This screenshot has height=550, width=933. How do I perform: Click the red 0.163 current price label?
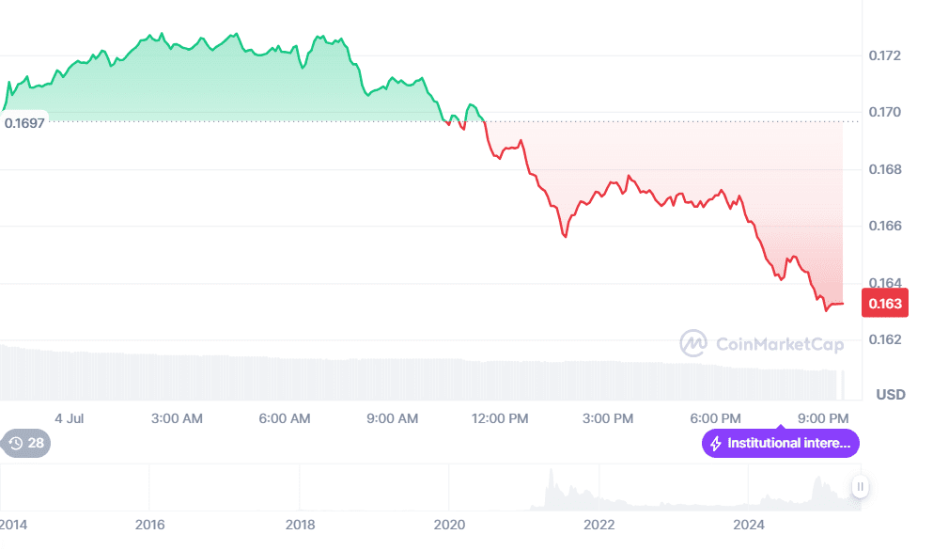point(884,303)
